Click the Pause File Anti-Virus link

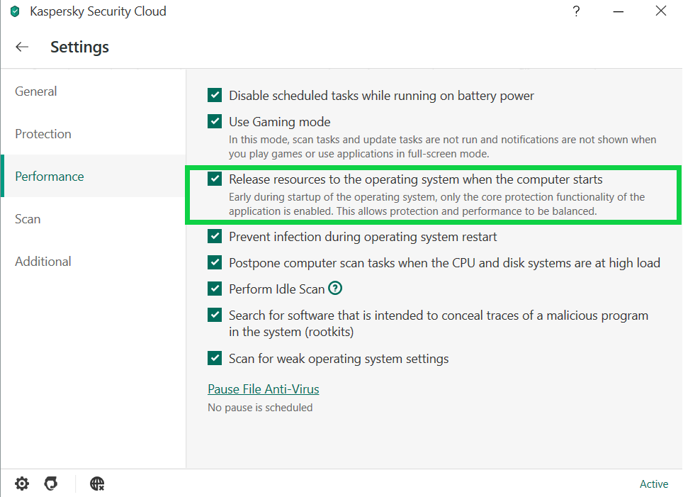click(263, 389)
